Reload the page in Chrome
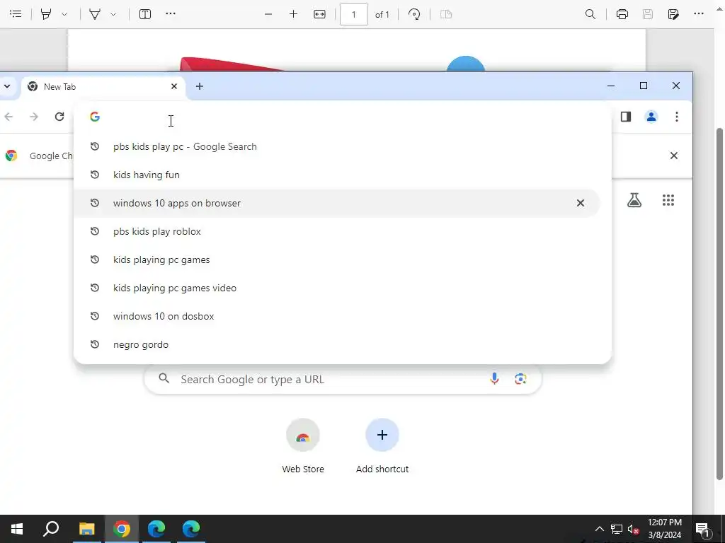Viewport: 725px width, 543px height. [59, 117]
